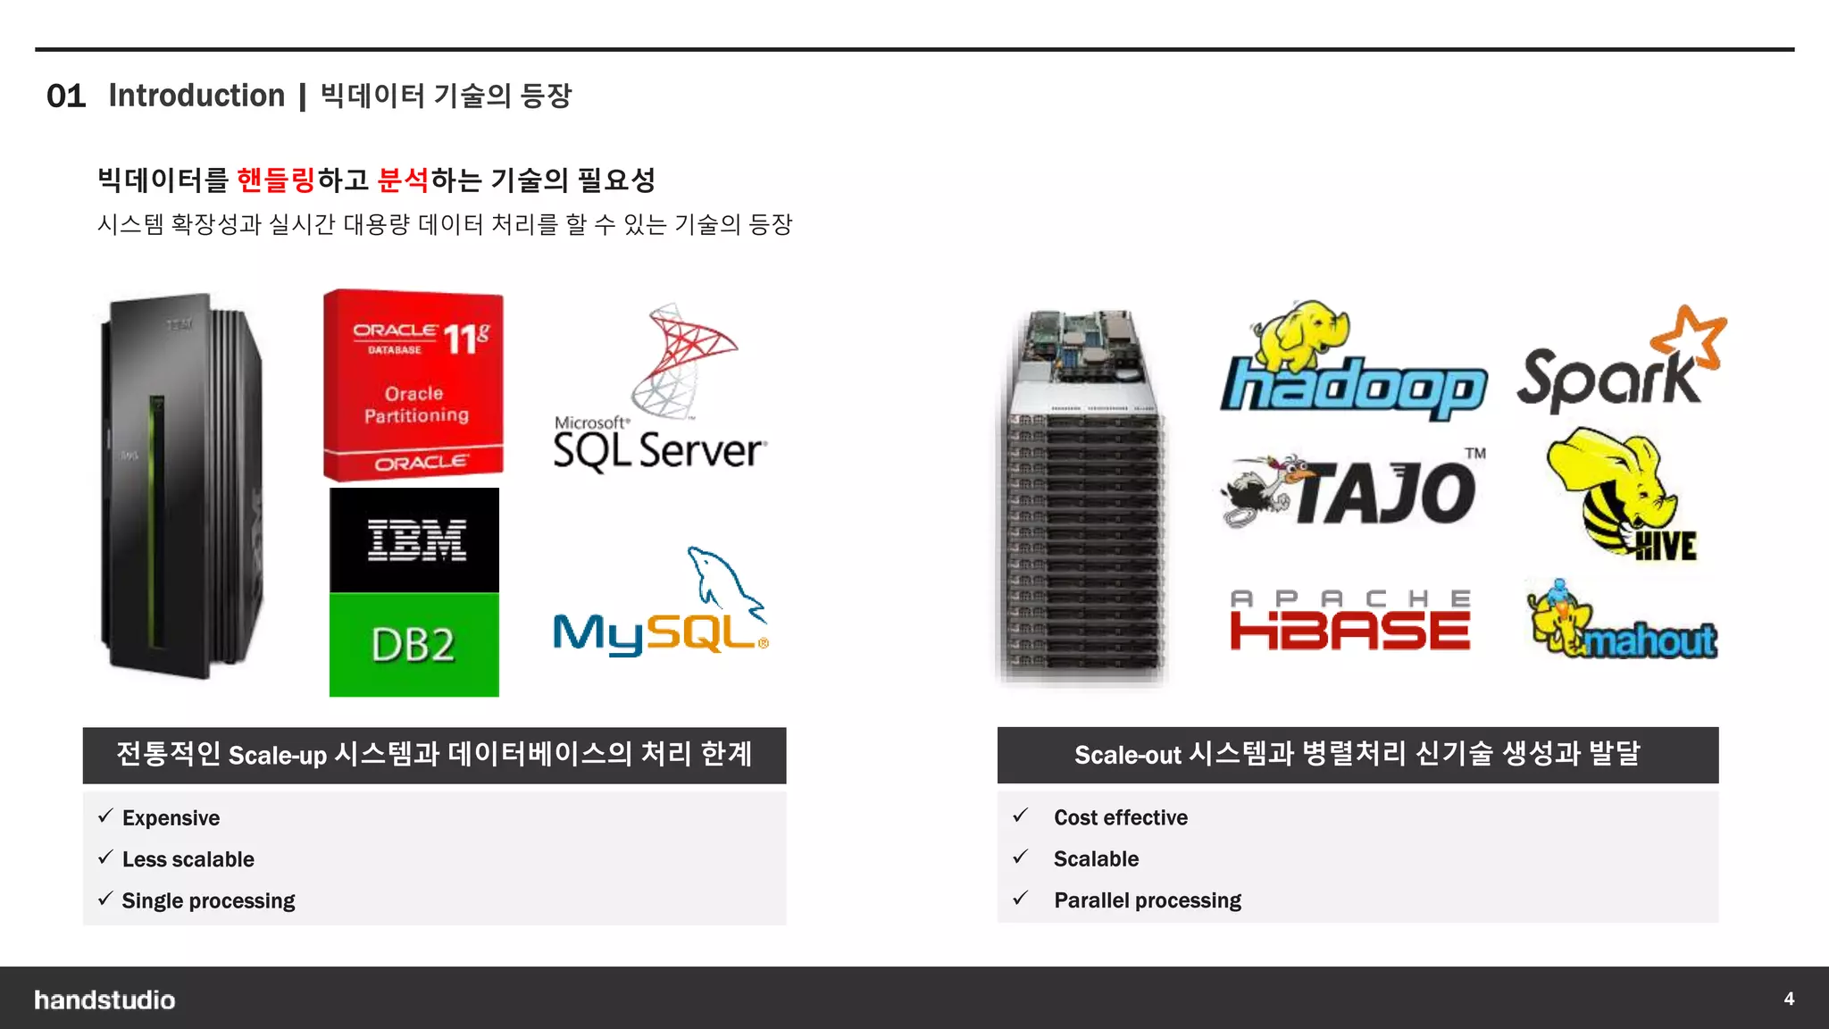Select the IBM DB2 logo

click(414, 592)
